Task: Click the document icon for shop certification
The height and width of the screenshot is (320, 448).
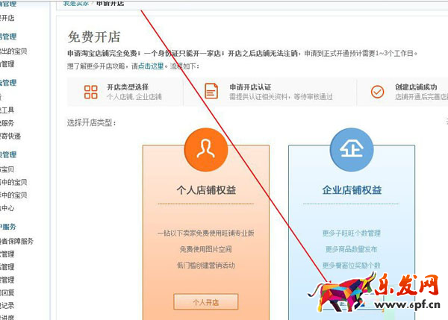Action: [x=211, y=91]
